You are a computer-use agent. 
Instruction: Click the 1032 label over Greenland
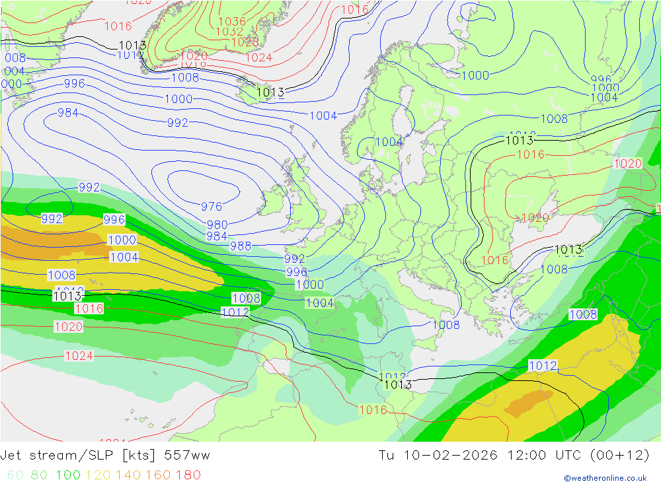(x=229, y=32)
